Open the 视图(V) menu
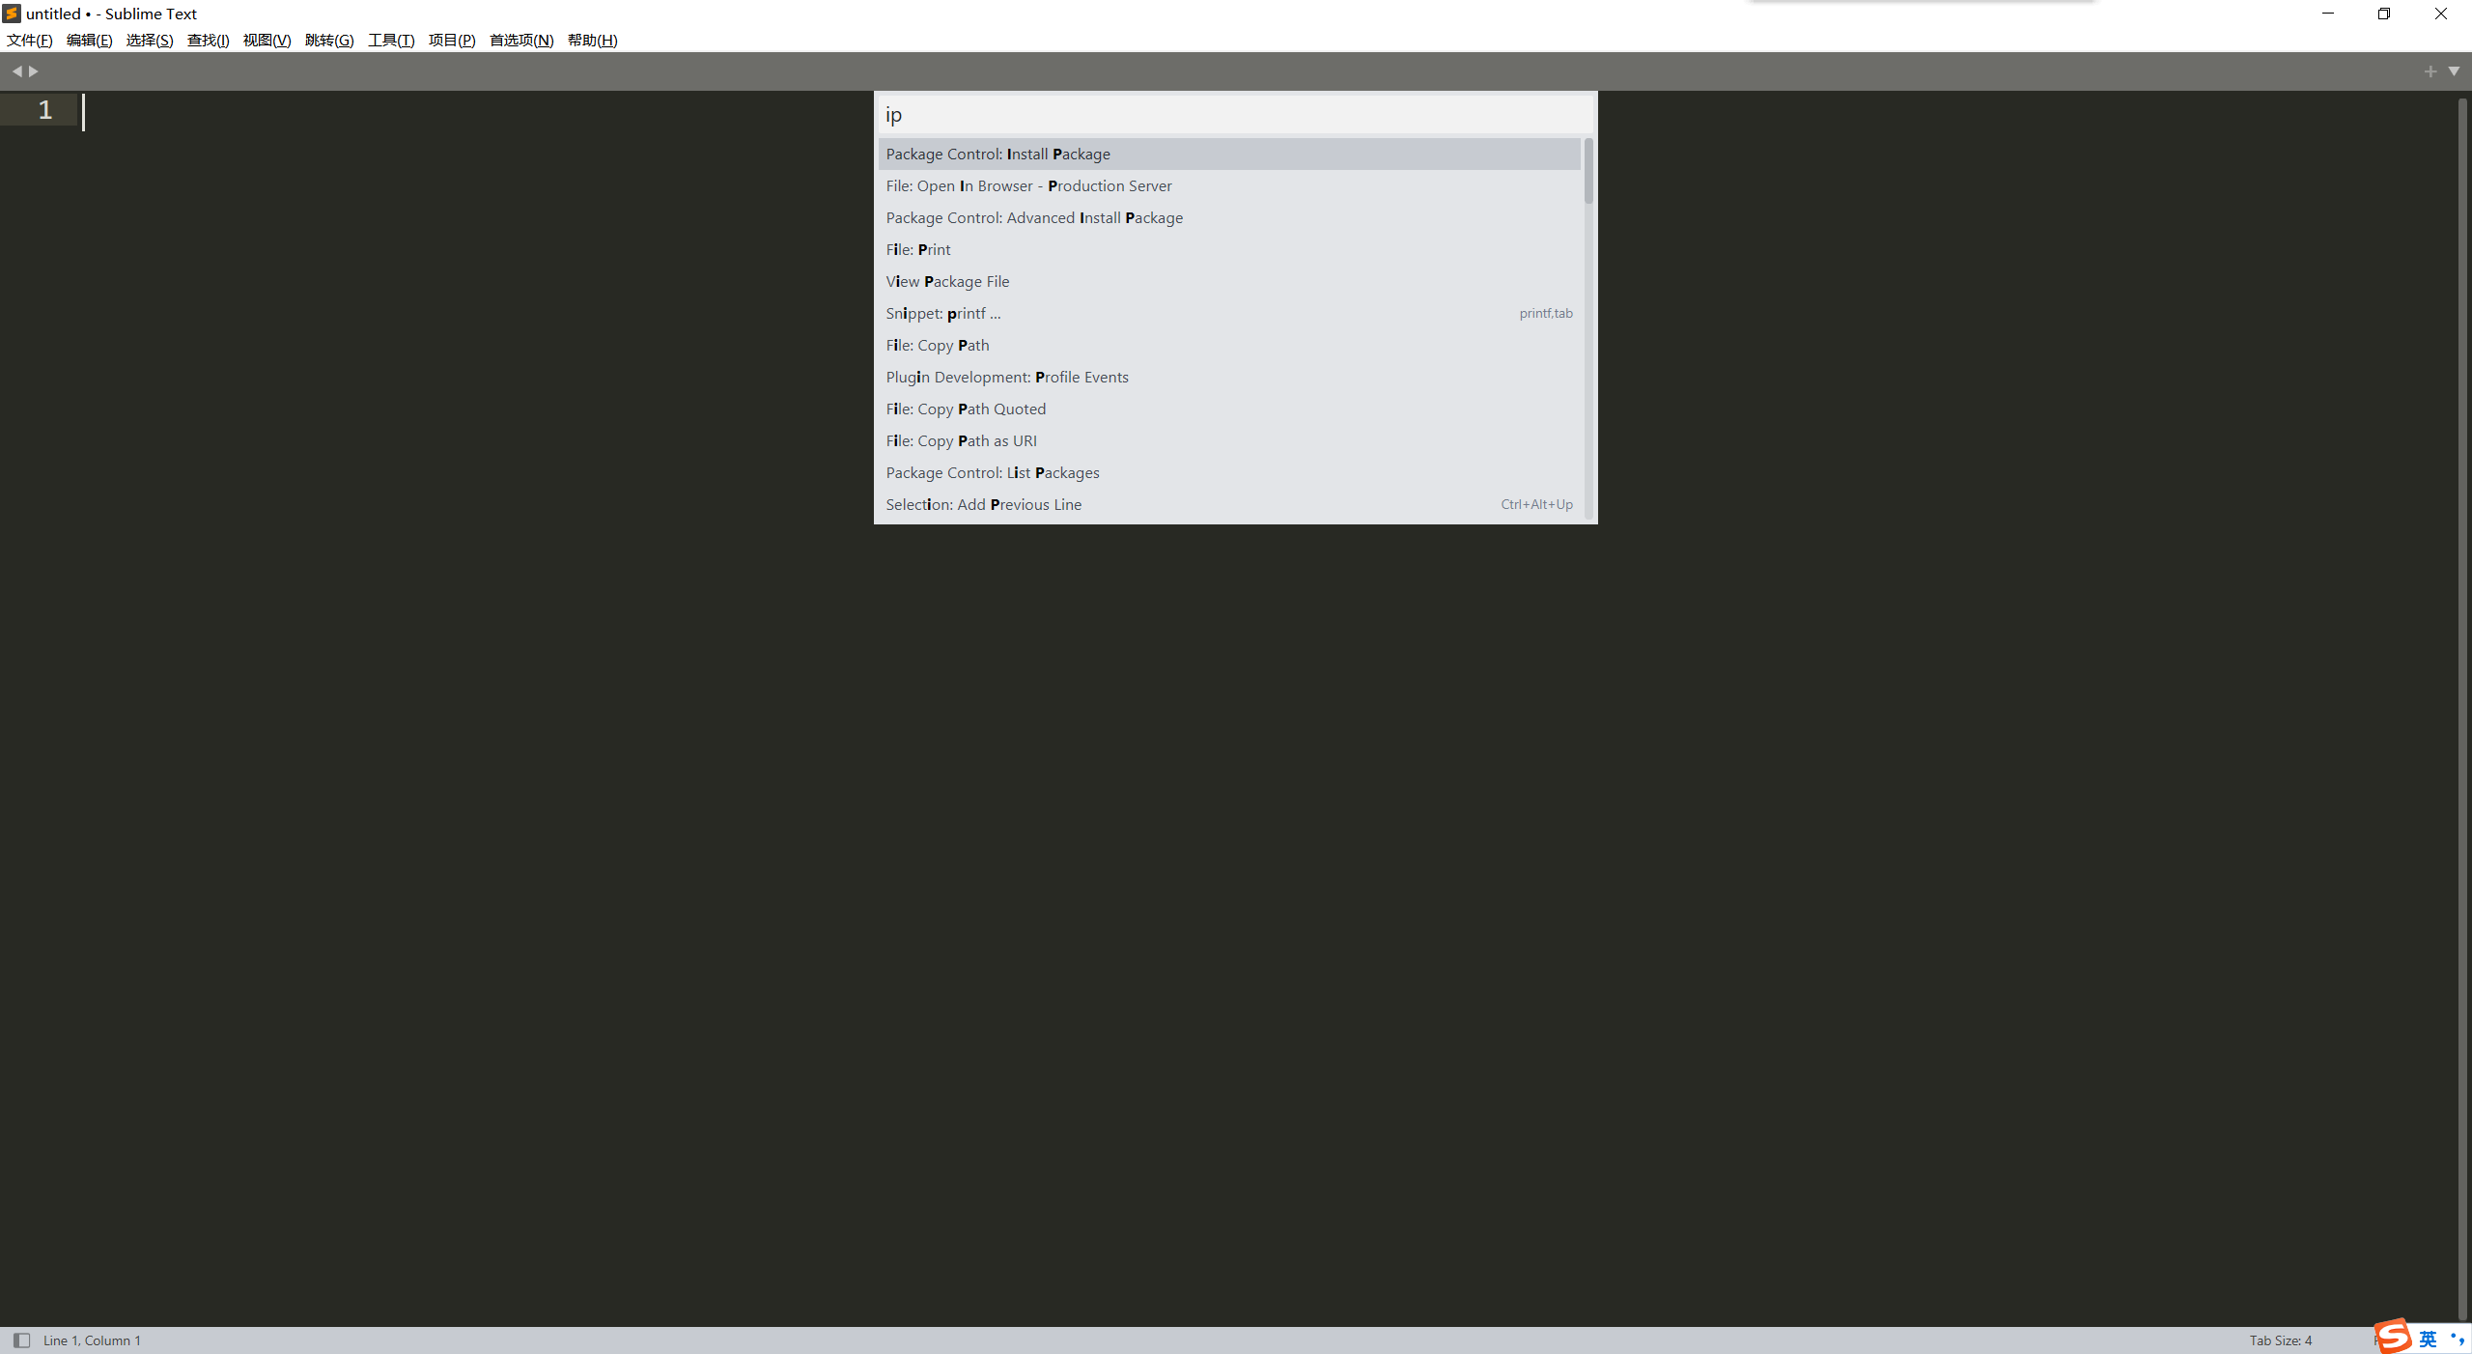This screenshot has width=2472, height=1354. tap(267, 40)
